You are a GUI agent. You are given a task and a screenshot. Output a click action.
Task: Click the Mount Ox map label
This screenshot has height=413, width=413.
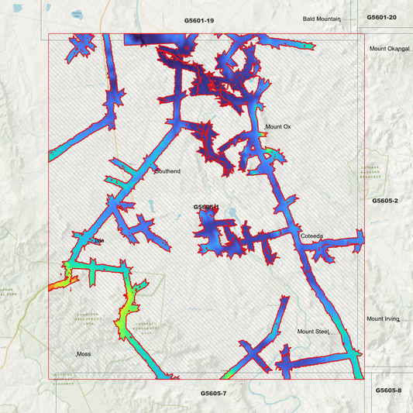coord(278,127)
